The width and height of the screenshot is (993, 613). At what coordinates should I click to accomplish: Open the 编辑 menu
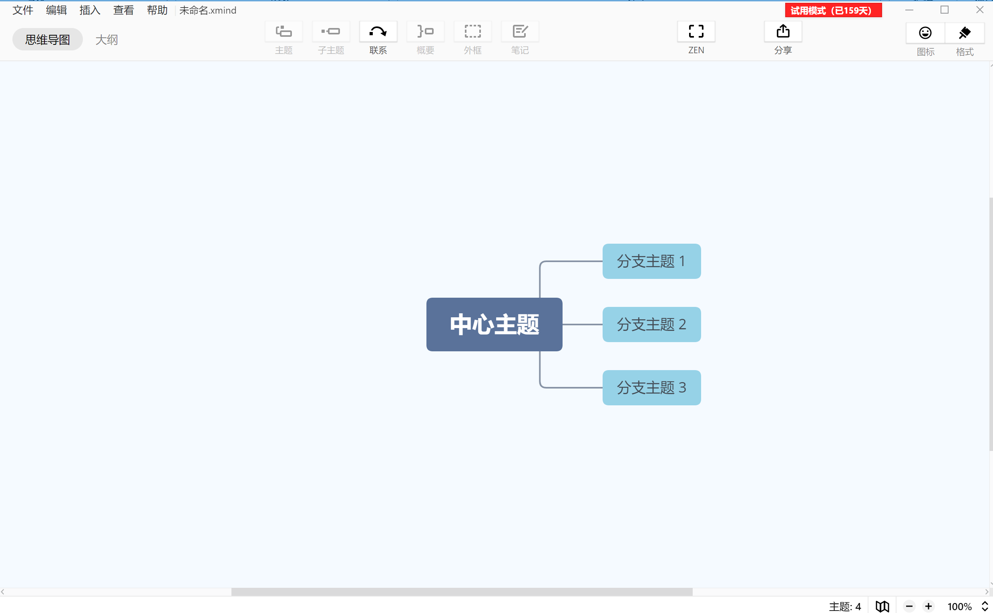coord(56,10)
